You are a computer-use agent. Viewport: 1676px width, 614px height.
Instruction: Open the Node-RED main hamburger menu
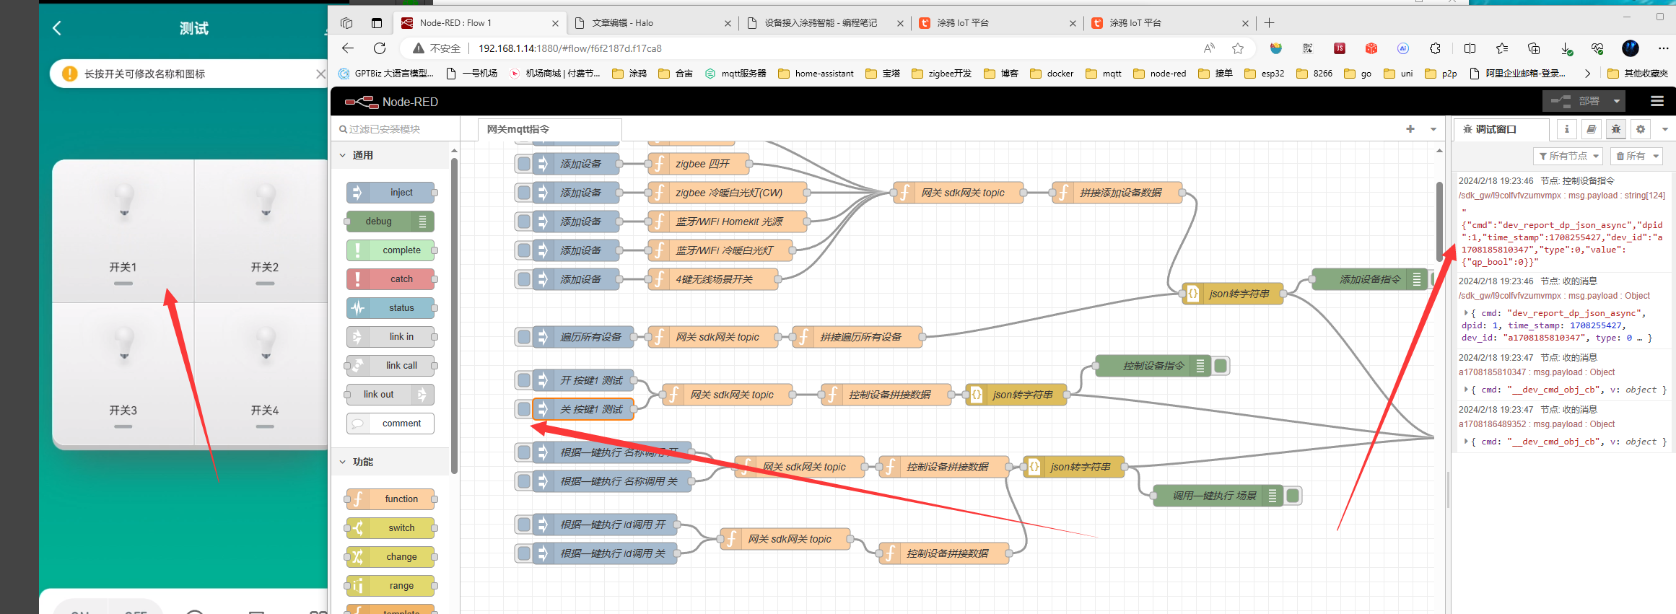tap(1657, 101)
